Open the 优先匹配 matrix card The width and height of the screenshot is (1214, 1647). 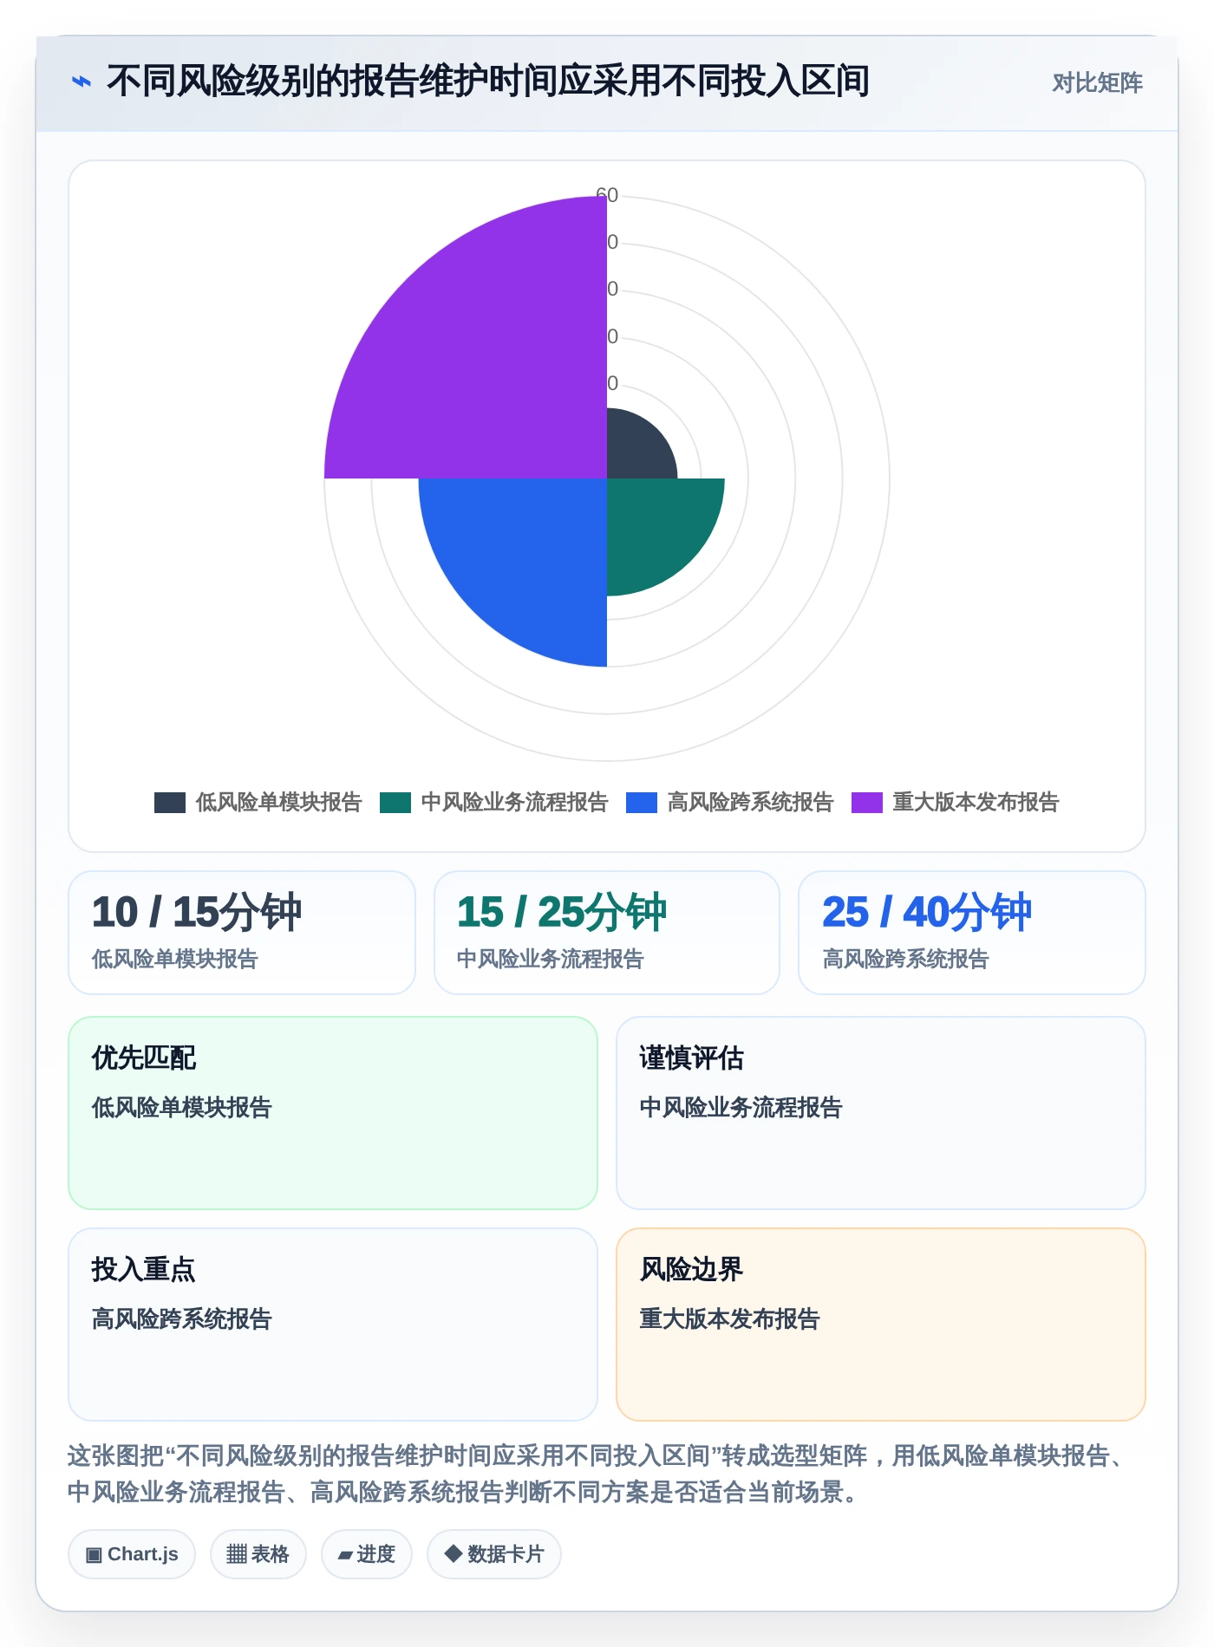click(x=333, y=1113)
